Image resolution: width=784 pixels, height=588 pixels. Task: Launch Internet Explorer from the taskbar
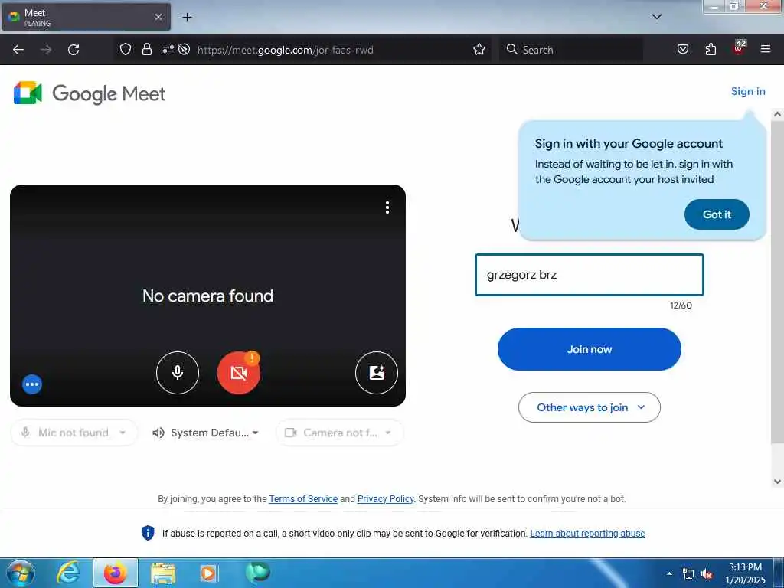[67, 573]
